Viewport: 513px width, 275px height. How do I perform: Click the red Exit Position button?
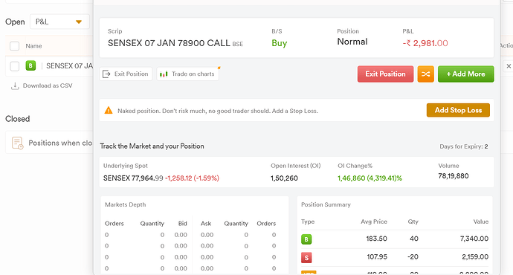[x=385, y=74]
